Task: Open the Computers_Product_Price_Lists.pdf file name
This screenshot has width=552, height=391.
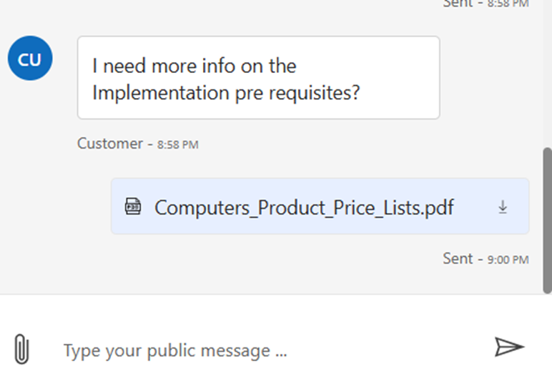Action: click(304, 207)
